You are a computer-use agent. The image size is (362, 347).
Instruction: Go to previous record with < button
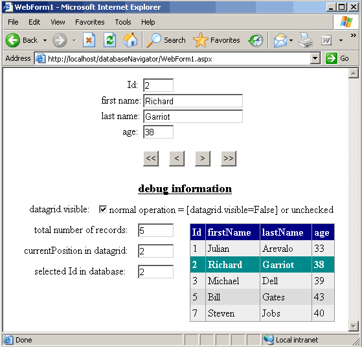click(177, 159)
